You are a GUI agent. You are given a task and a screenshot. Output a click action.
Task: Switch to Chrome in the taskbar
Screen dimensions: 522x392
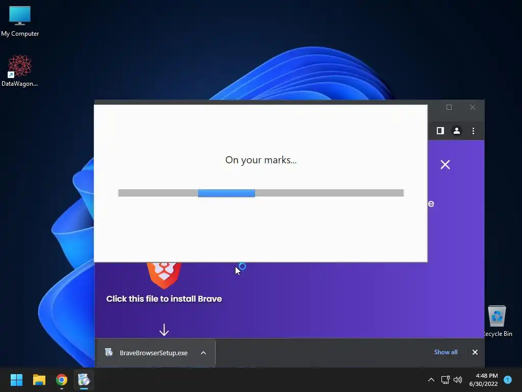tap(62, 380)
